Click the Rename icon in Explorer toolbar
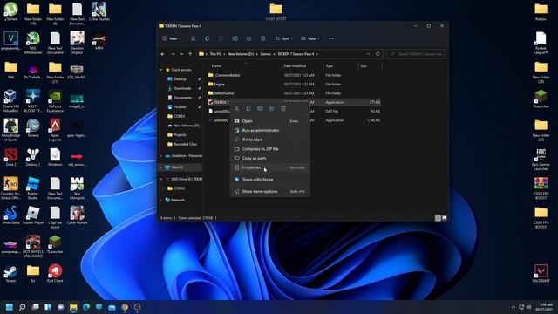Viewport: 558px width, 314px height. (x=235, y=38)
